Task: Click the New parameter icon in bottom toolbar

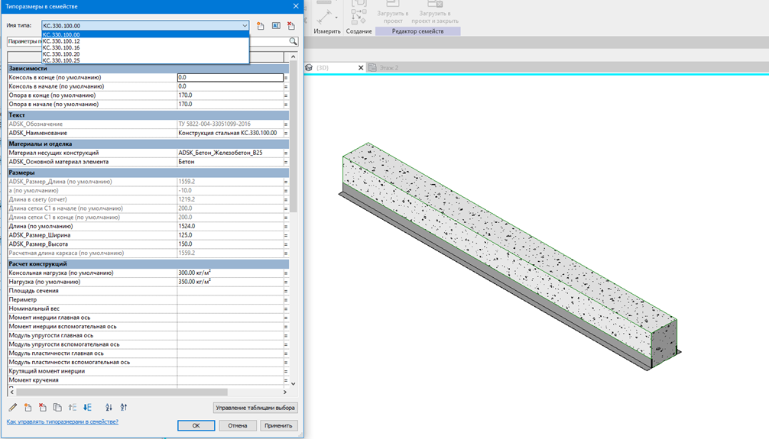Action: click(28, 407)
